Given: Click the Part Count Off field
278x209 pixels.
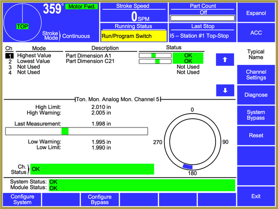Looking at the screenshot, I should (x=202, y=13).
